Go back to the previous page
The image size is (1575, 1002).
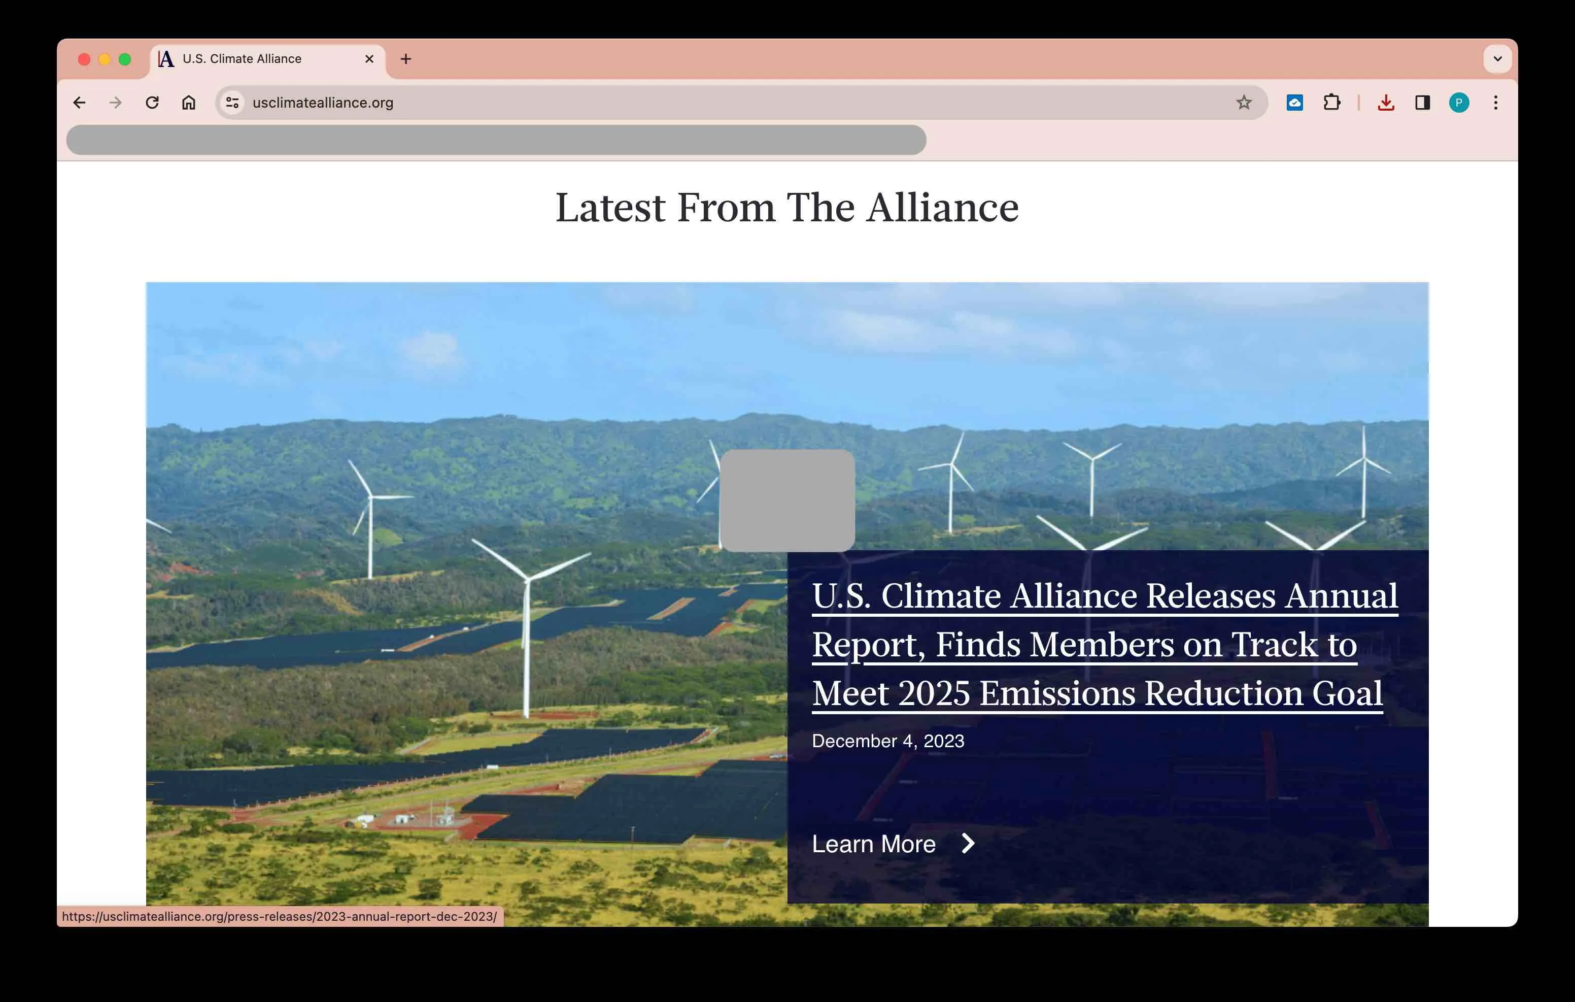(x=79, y=103)
